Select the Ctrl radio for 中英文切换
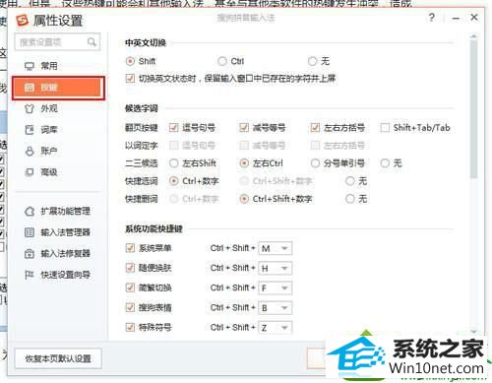Image resolution: width=492 pixels, height=383 pixels. [222, 61]
